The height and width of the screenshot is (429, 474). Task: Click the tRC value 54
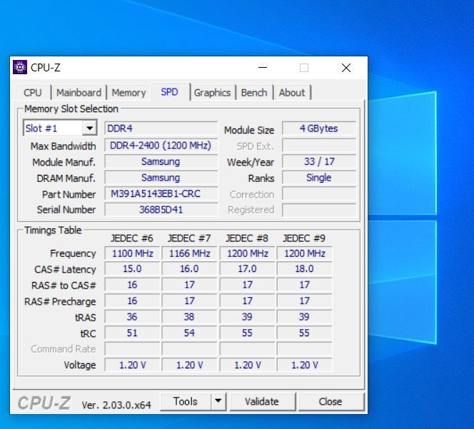[x=190, y=333]
